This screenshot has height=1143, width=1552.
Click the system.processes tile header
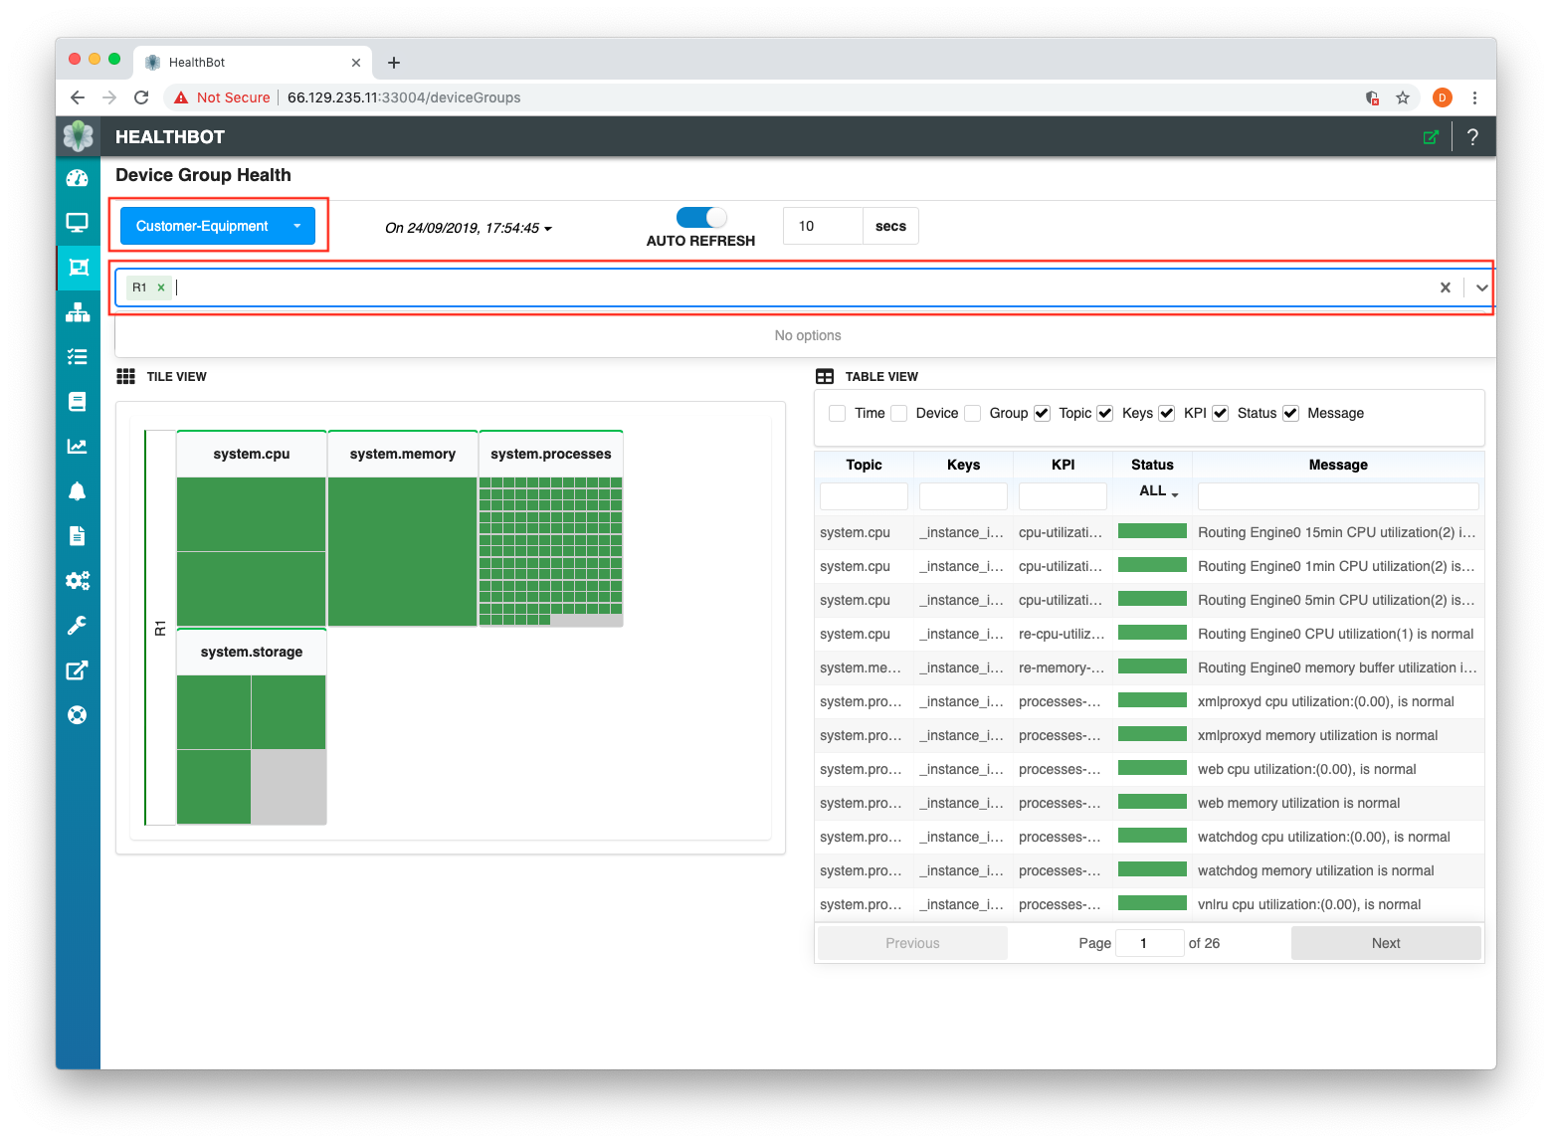[x=551, y=454]
